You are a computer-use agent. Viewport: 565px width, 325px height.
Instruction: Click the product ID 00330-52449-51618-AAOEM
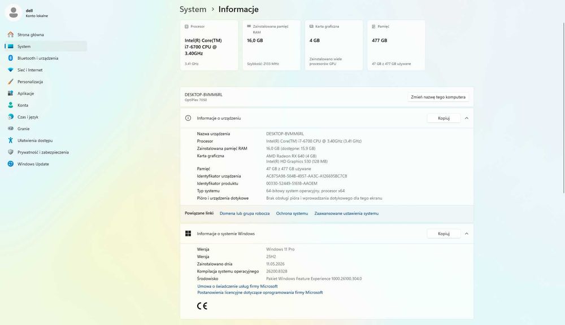[292, 183]
